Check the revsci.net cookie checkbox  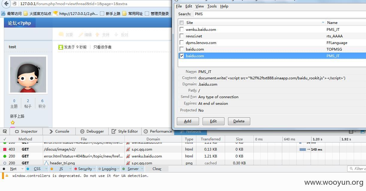(x=182, y=36)
